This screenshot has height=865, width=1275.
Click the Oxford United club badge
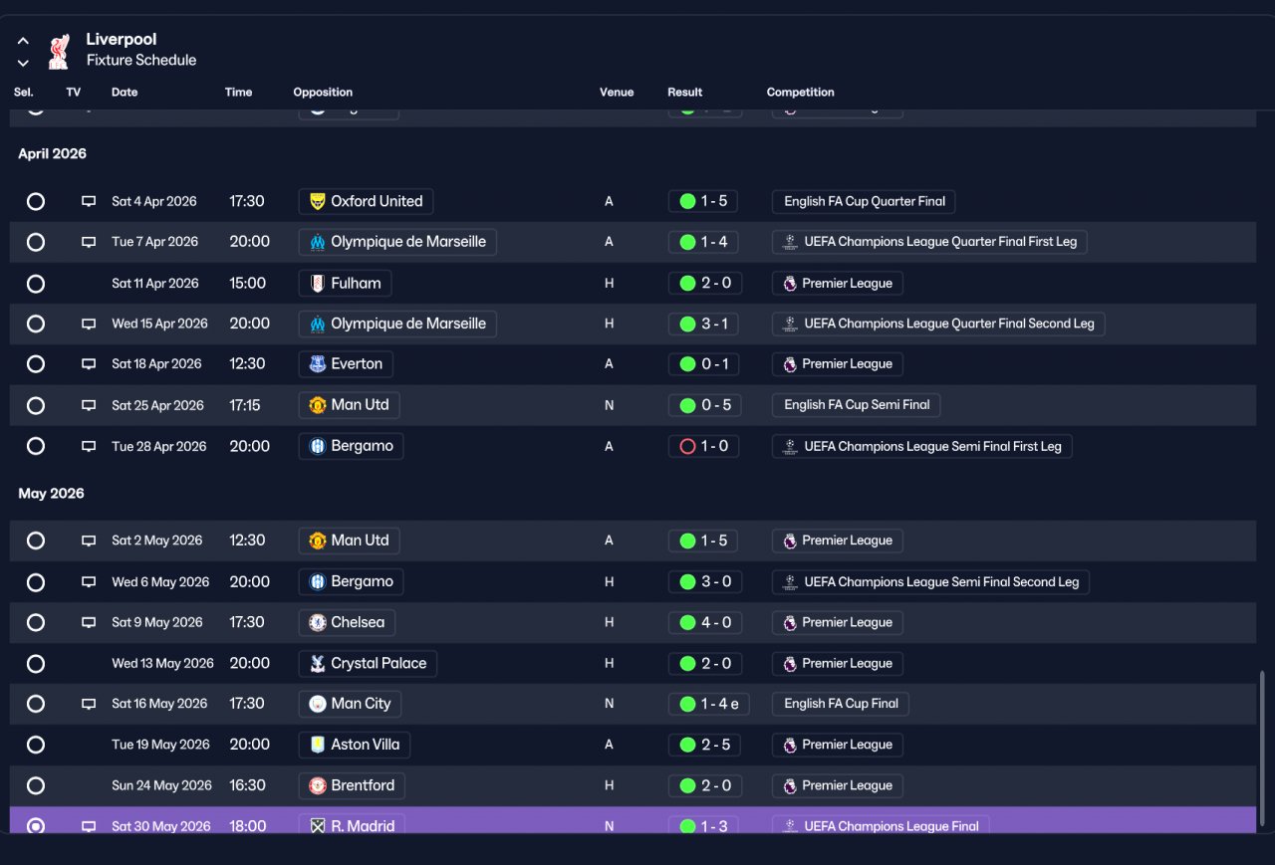318,201
